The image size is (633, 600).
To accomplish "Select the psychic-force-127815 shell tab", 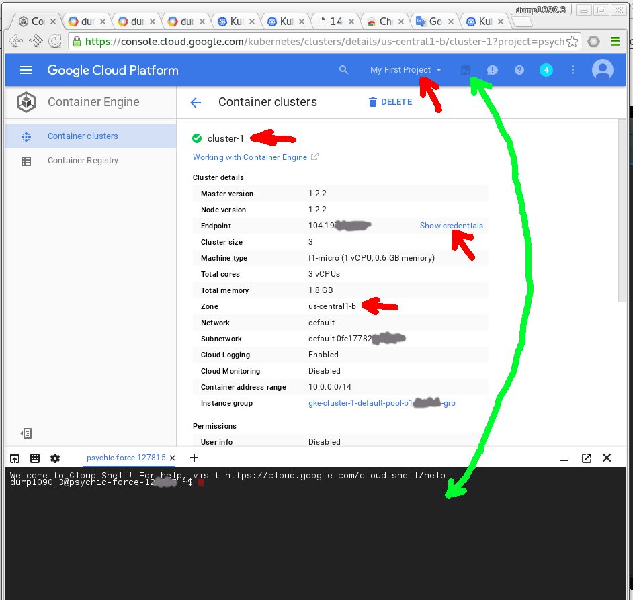I will pos(126,458).
